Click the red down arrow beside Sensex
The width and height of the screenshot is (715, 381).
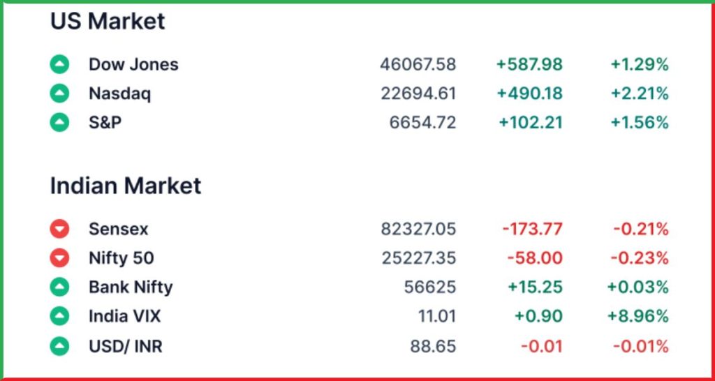[x=59, y=229]
